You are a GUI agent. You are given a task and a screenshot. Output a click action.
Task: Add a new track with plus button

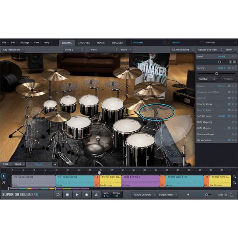point(55,164)
